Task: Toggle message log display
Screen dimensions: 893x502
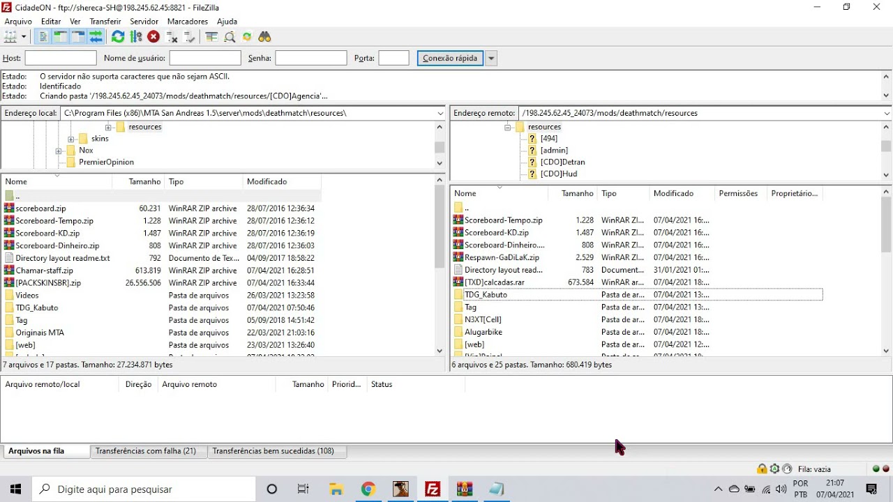Action: 43,37
